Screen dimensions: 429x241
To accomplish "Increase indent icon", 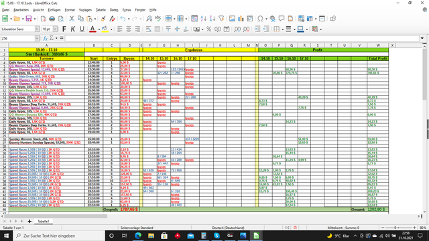I will click(257, 29).
